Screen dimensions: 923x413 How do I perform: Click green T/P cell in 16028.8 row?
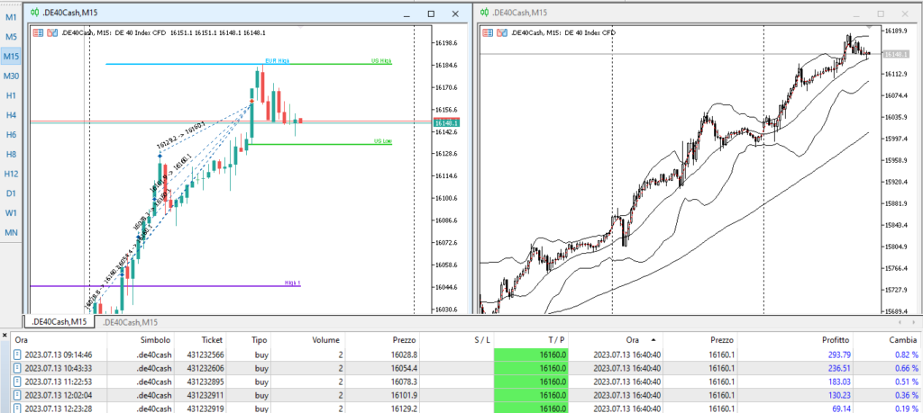pyautogui.click(x=532, y=355)
